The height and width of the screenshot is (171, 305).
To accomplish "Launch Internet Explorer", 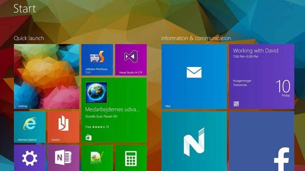I will point(30,127).
